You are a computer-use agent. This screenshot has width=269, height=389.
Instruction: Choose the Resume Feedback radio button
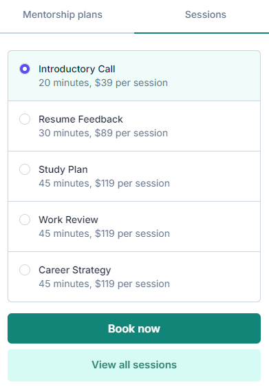click(x=25, y=119)
